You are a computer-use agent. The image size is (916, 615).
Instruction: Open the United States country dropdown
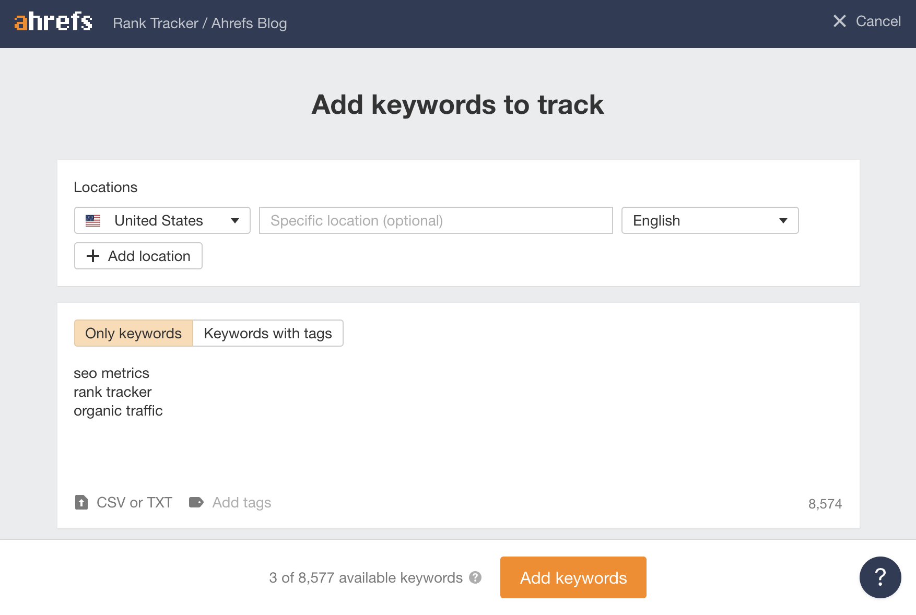(x=161, y=220)
